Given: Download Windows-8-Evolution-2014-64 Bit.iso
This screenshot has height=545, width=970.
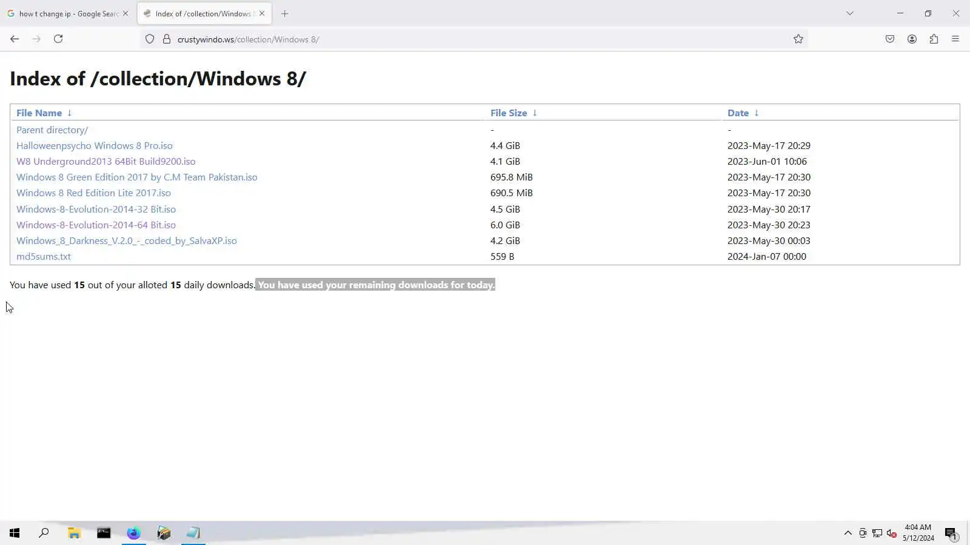Looking at the screenshot, I should (x=96, y=225).
